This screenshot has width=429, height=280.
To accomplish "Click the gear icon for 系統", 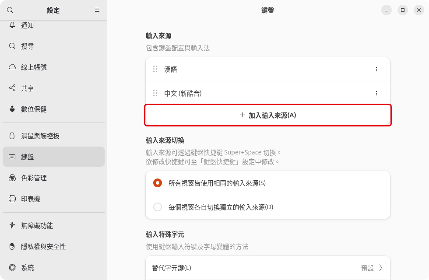I will pos(12,267).
